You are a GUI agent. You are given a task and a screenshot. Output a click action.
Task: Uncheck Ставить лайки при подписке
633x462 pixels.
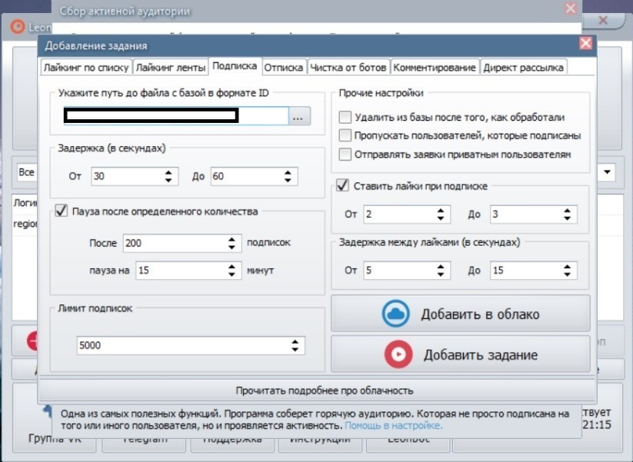[343, 185]
